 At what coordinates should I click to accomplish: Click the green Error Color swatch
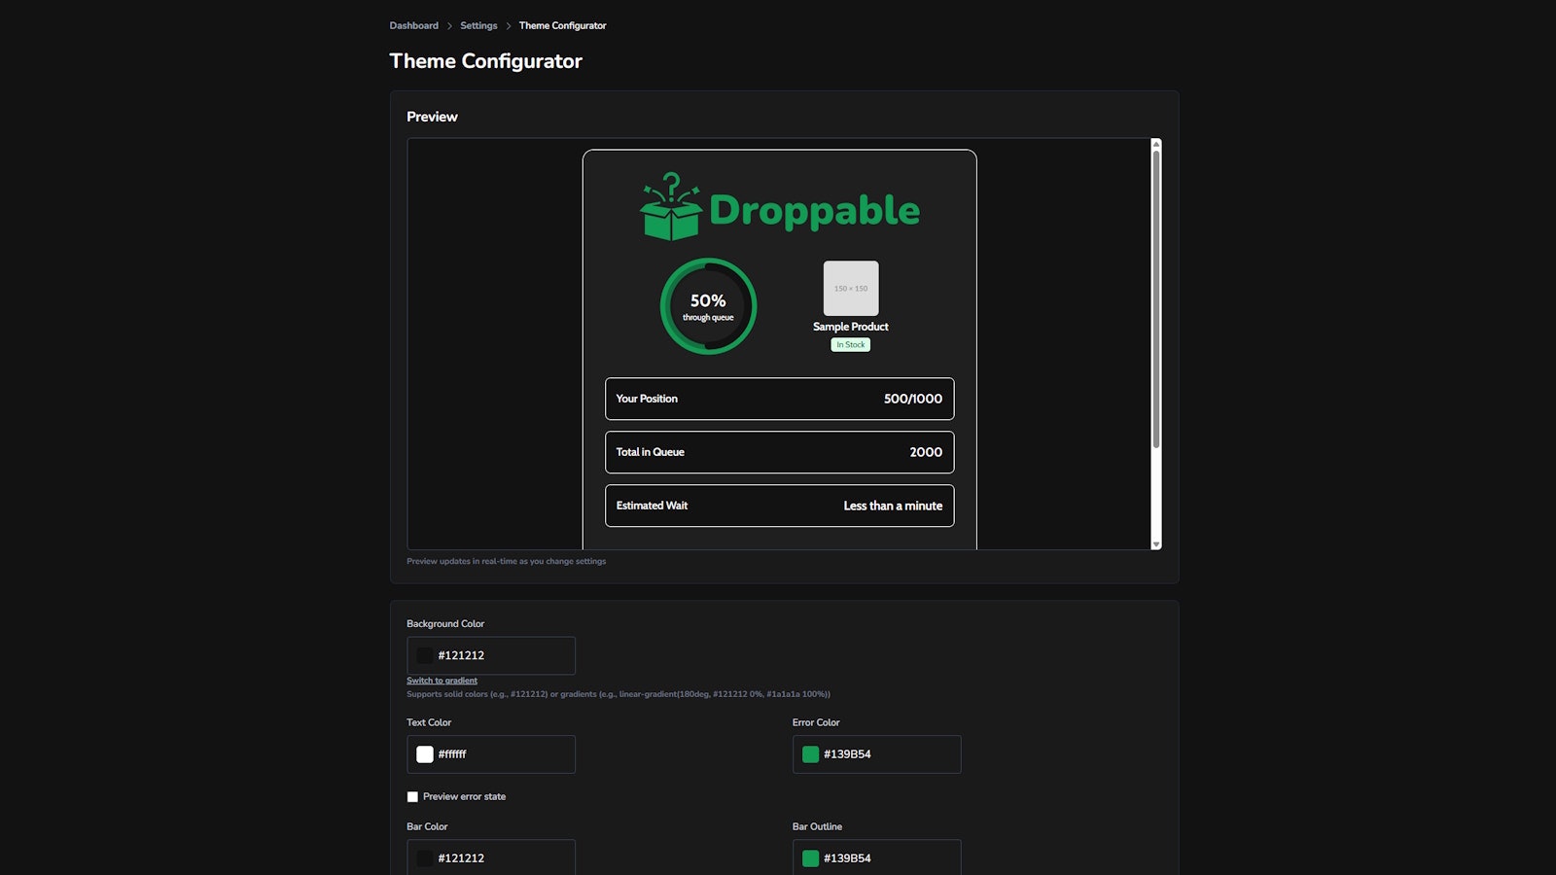coord(810,753)
